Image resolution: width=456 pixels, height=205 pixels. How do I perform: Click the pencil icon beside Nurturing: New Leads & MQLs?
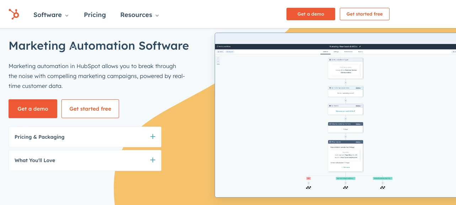pyautogui.click(x=360, y=46)
